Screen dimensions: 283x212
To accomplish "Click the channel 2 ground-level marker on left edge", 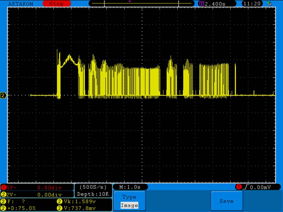I will [3, 95].
